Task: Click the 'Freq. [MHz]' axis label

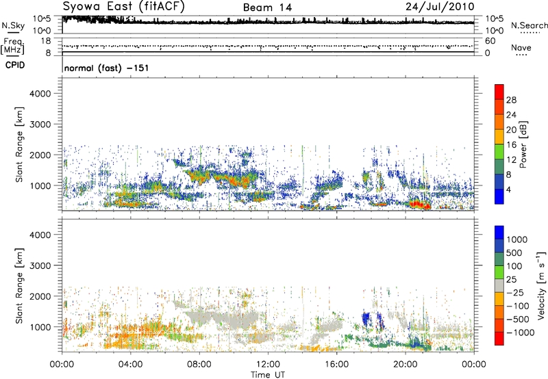Action: click(x=12, y=47)
